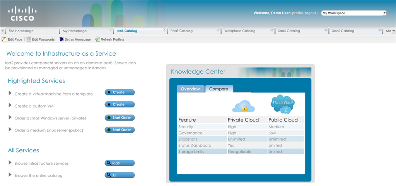Click the Cisco logo
Viewport: 396px width, 186px height.
(x=22, y=14)
